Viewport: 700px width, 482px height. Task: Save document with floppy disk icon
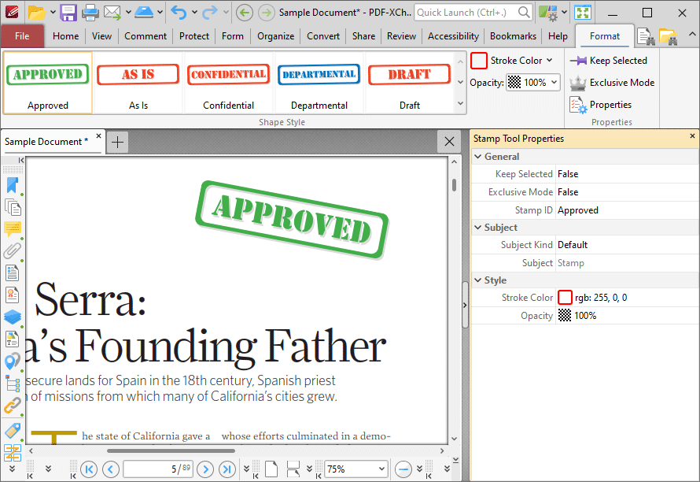pyautogui.click(x=68, y=13)
